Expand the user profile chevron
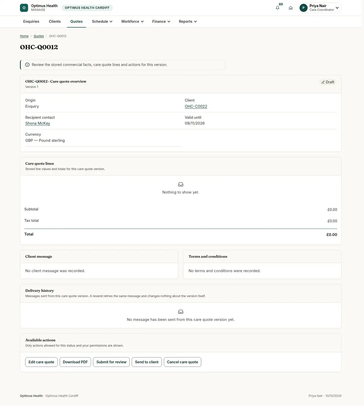364x406 pixels. coord(337,8)
